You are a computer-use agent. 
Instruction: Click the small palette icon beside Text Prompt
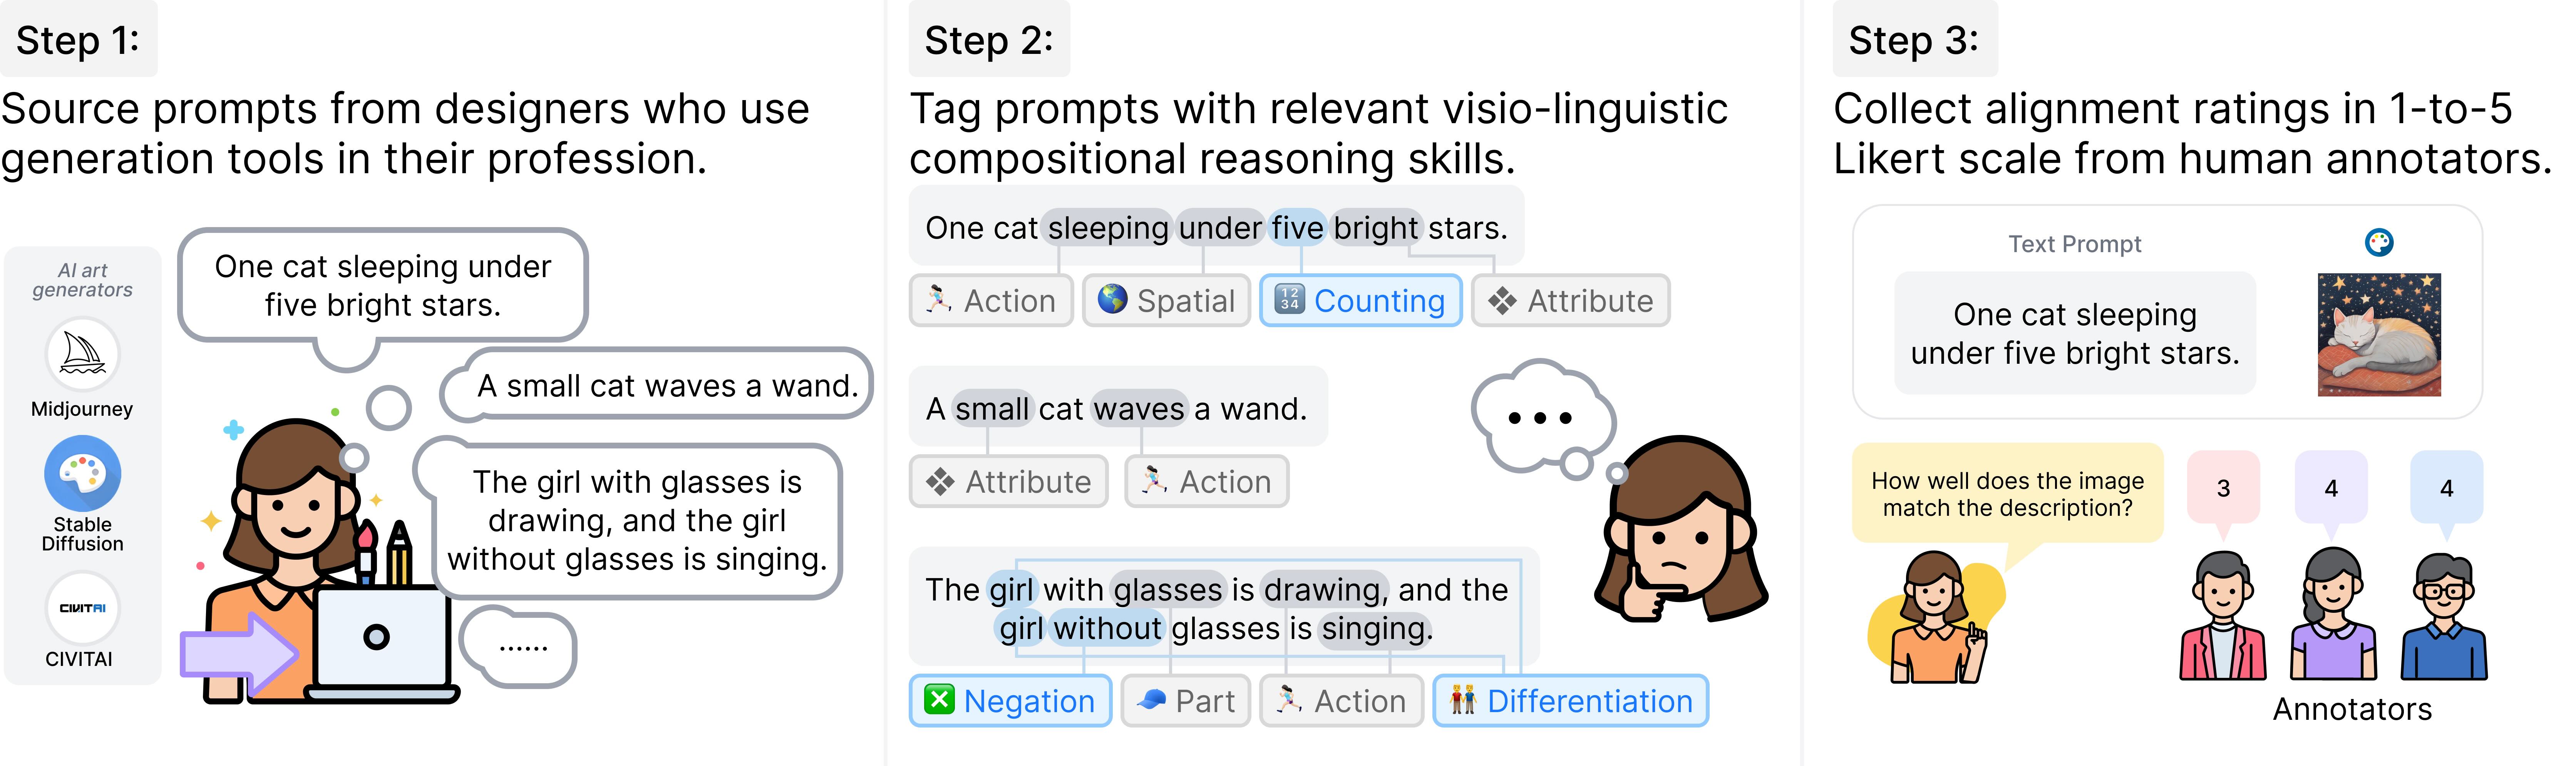point(2379,242)
